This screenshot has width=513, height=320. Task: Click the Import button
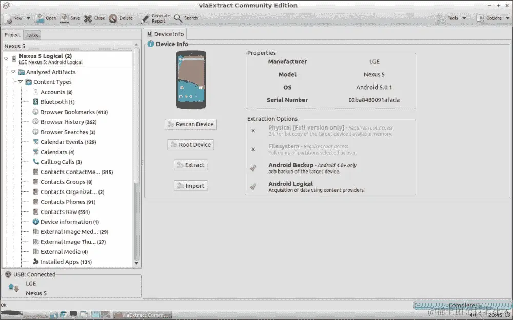tap(191, 186)
